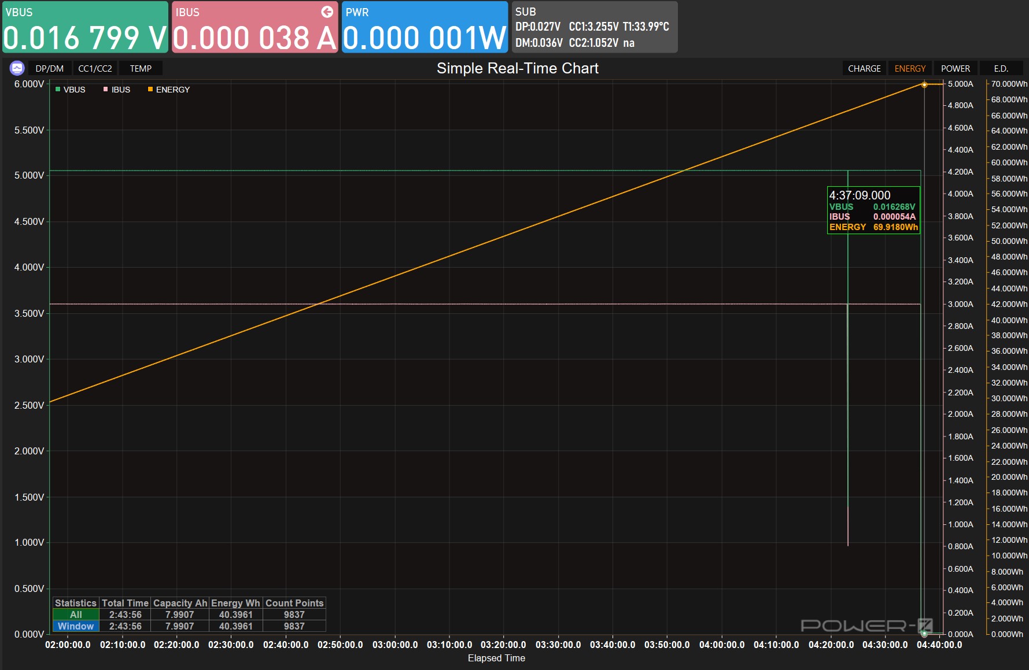Click the orange ENERGY legend marker
Screen dimensions: 1029x670
150,90
